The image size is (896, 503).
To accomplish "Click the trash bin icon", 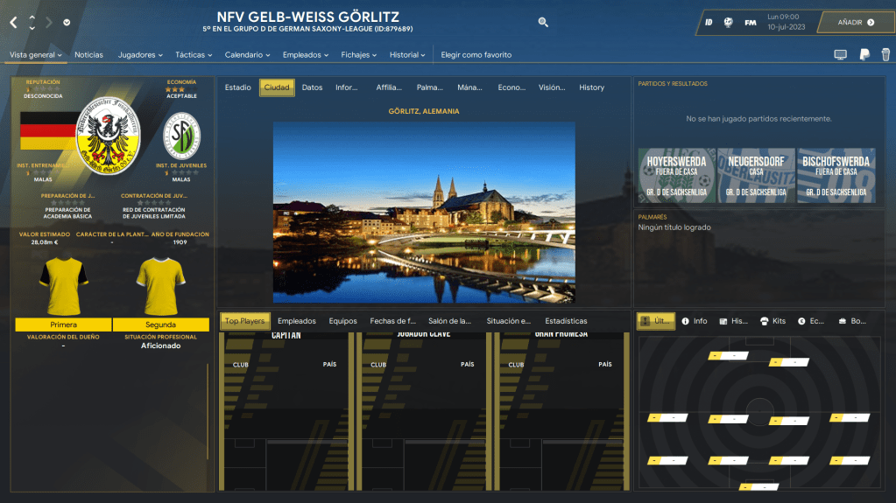I will [x=885, y=55].
